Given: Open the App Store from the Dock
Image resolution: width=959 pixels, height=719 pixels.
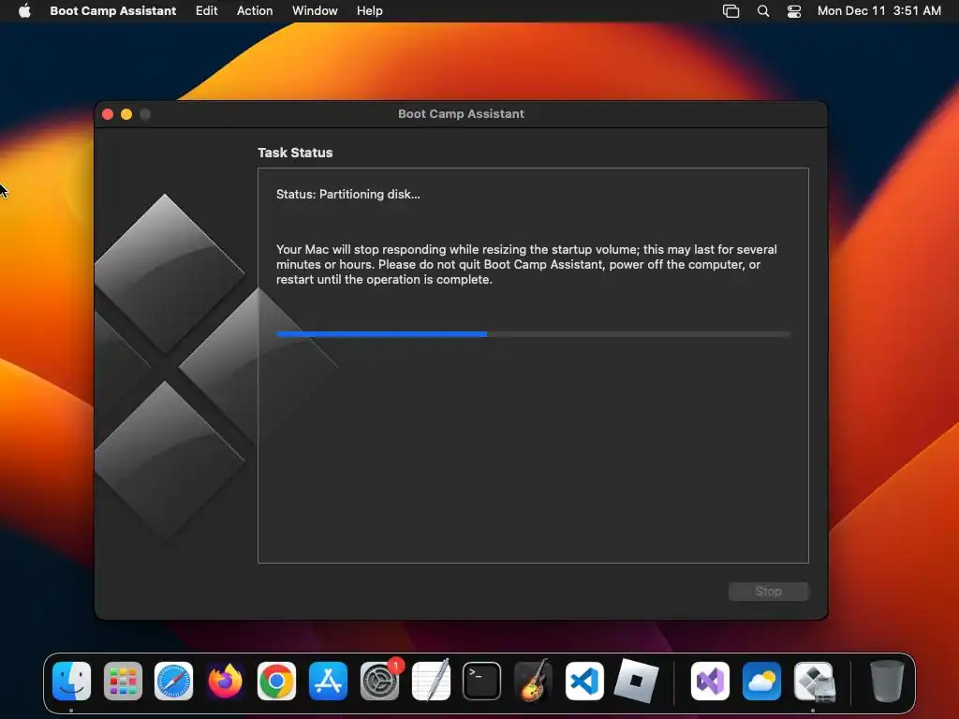Looking at the screenshot, I should coord(328,682).
